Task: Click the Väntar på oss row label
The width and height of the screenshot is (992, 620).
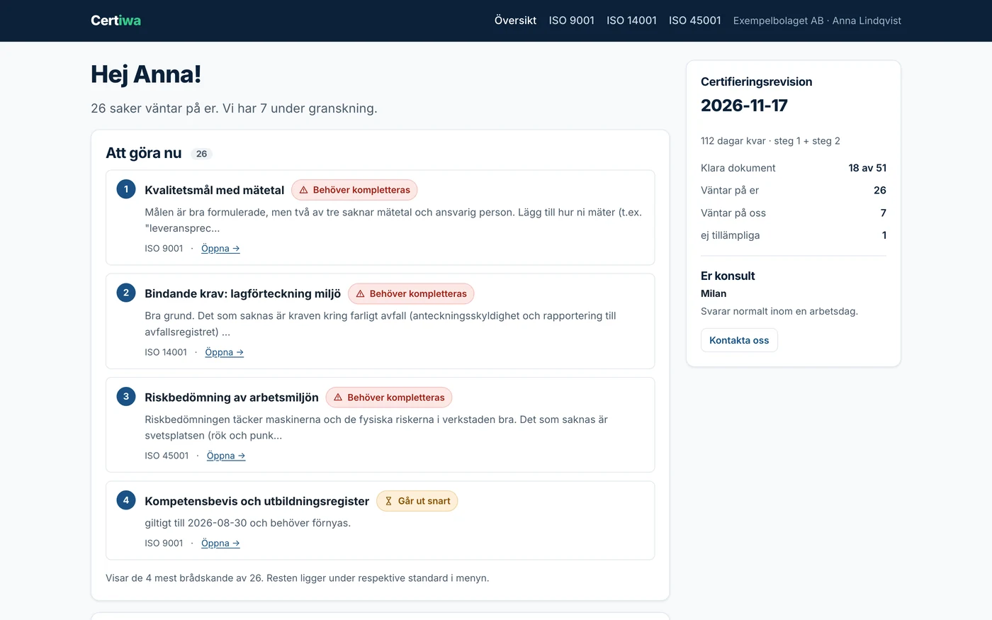Action: tap(733, 213)
